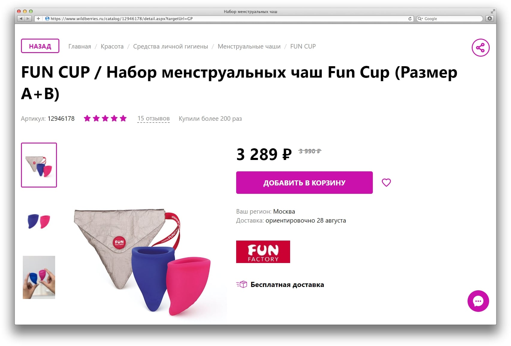Screen dimensions: 511x346
Task: Add product to favorites with heart icon
Action: point(386,182)
